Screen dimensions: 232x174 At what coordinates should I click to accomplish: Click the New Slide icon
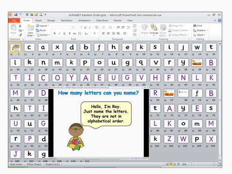click(31, 27)
